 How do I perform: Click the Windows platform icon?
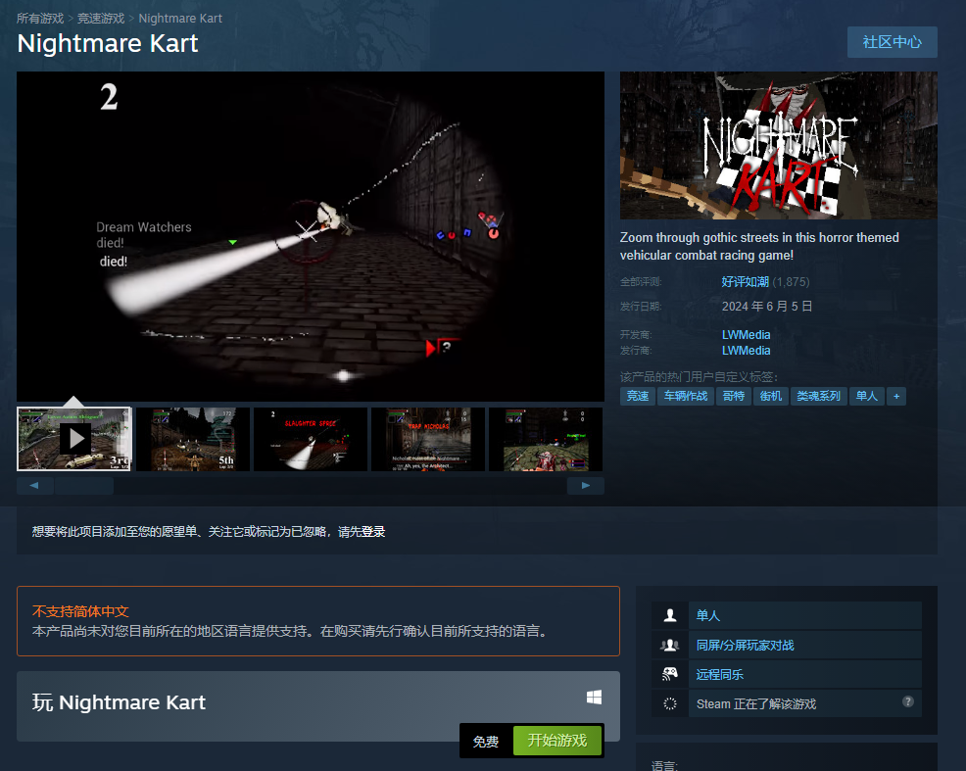(594, 698)
